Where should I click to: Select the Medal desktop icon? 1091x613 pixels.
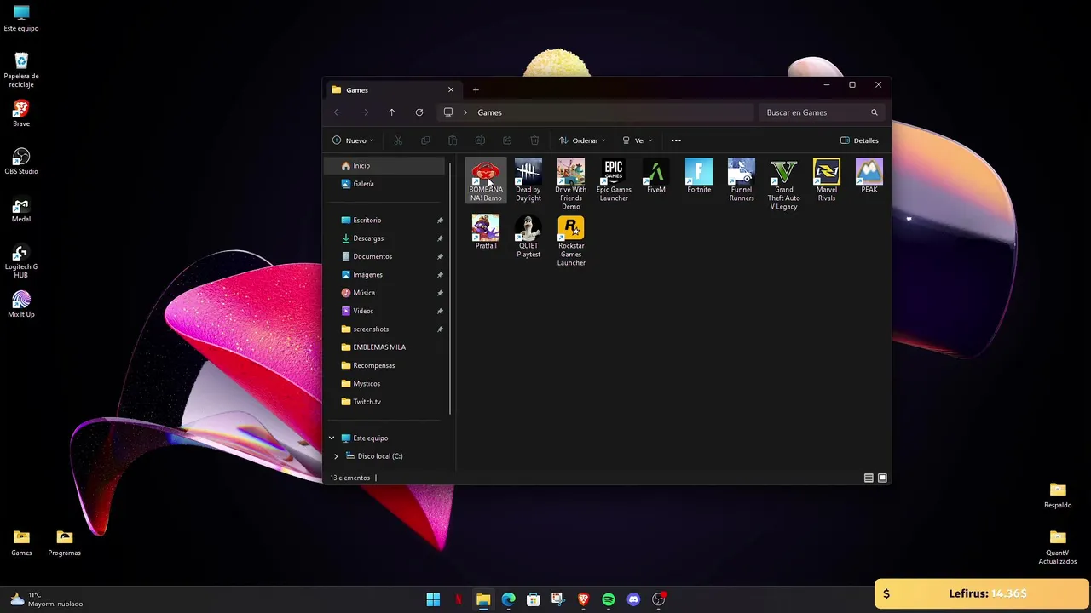click(21, 209)
